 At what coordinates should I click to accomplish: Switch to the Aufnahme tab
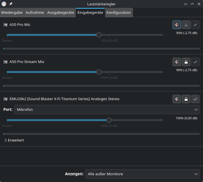click(x=35, y=13)
